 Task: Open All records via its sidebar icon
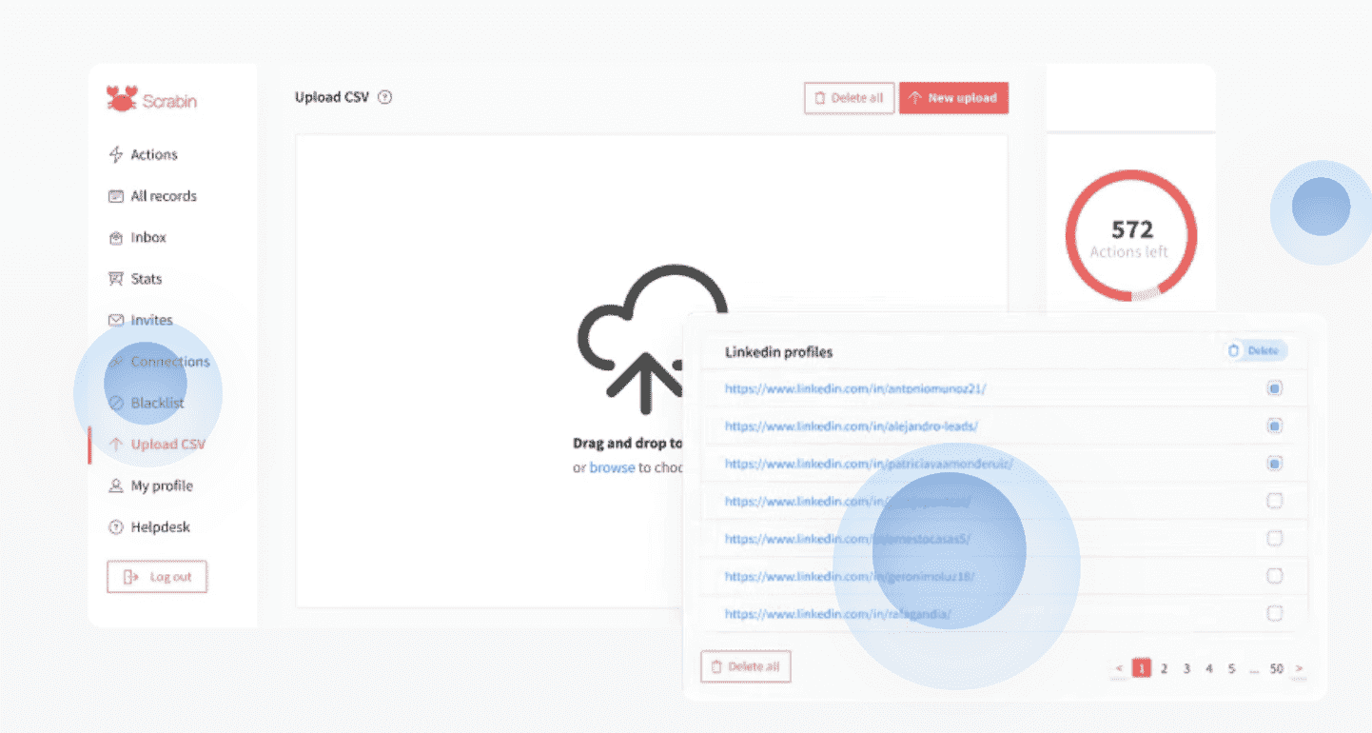(x=116, y=196)
